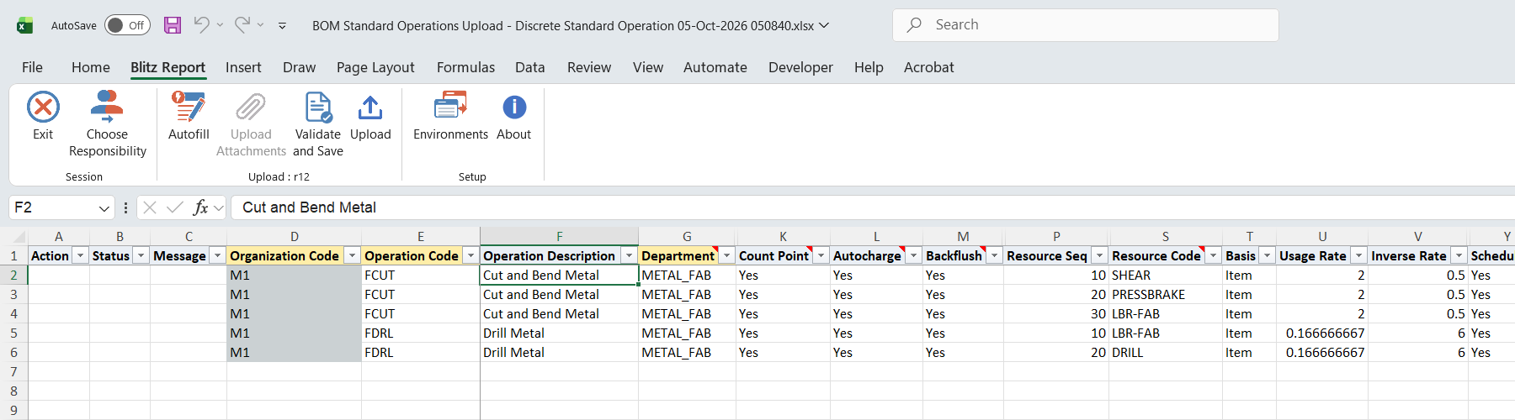Open Customize Quick Access Toolbar menu
Viewport: 1515px width, 420px height.
point(282,26)
